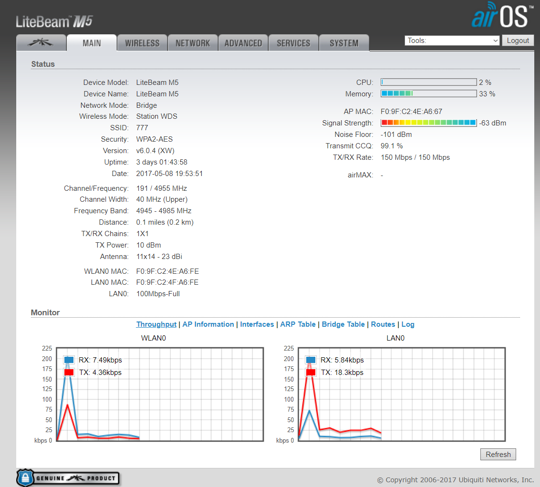Select the SSID value 777

142,128
